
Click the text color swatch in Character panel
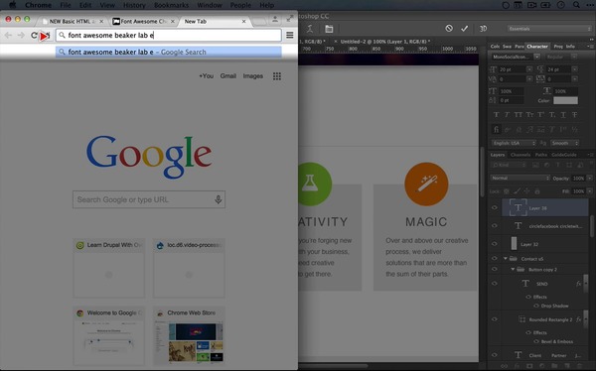click(x=565, y=100)
